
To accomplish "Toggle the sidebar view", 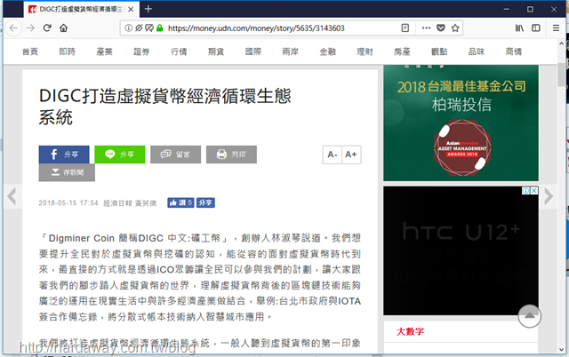I will (536, 28).
